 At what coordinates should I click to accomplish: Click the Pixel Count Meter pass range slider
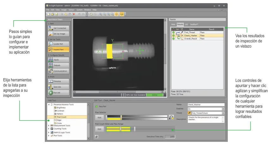135,129
